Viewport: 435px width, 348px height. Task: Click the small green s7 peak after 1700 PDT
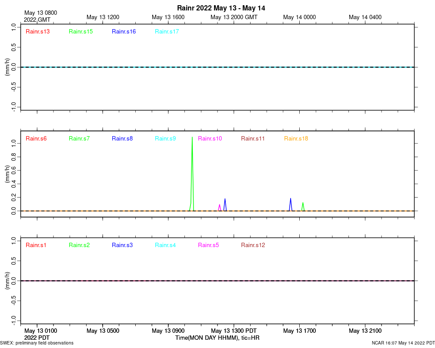tap(303, 207)
